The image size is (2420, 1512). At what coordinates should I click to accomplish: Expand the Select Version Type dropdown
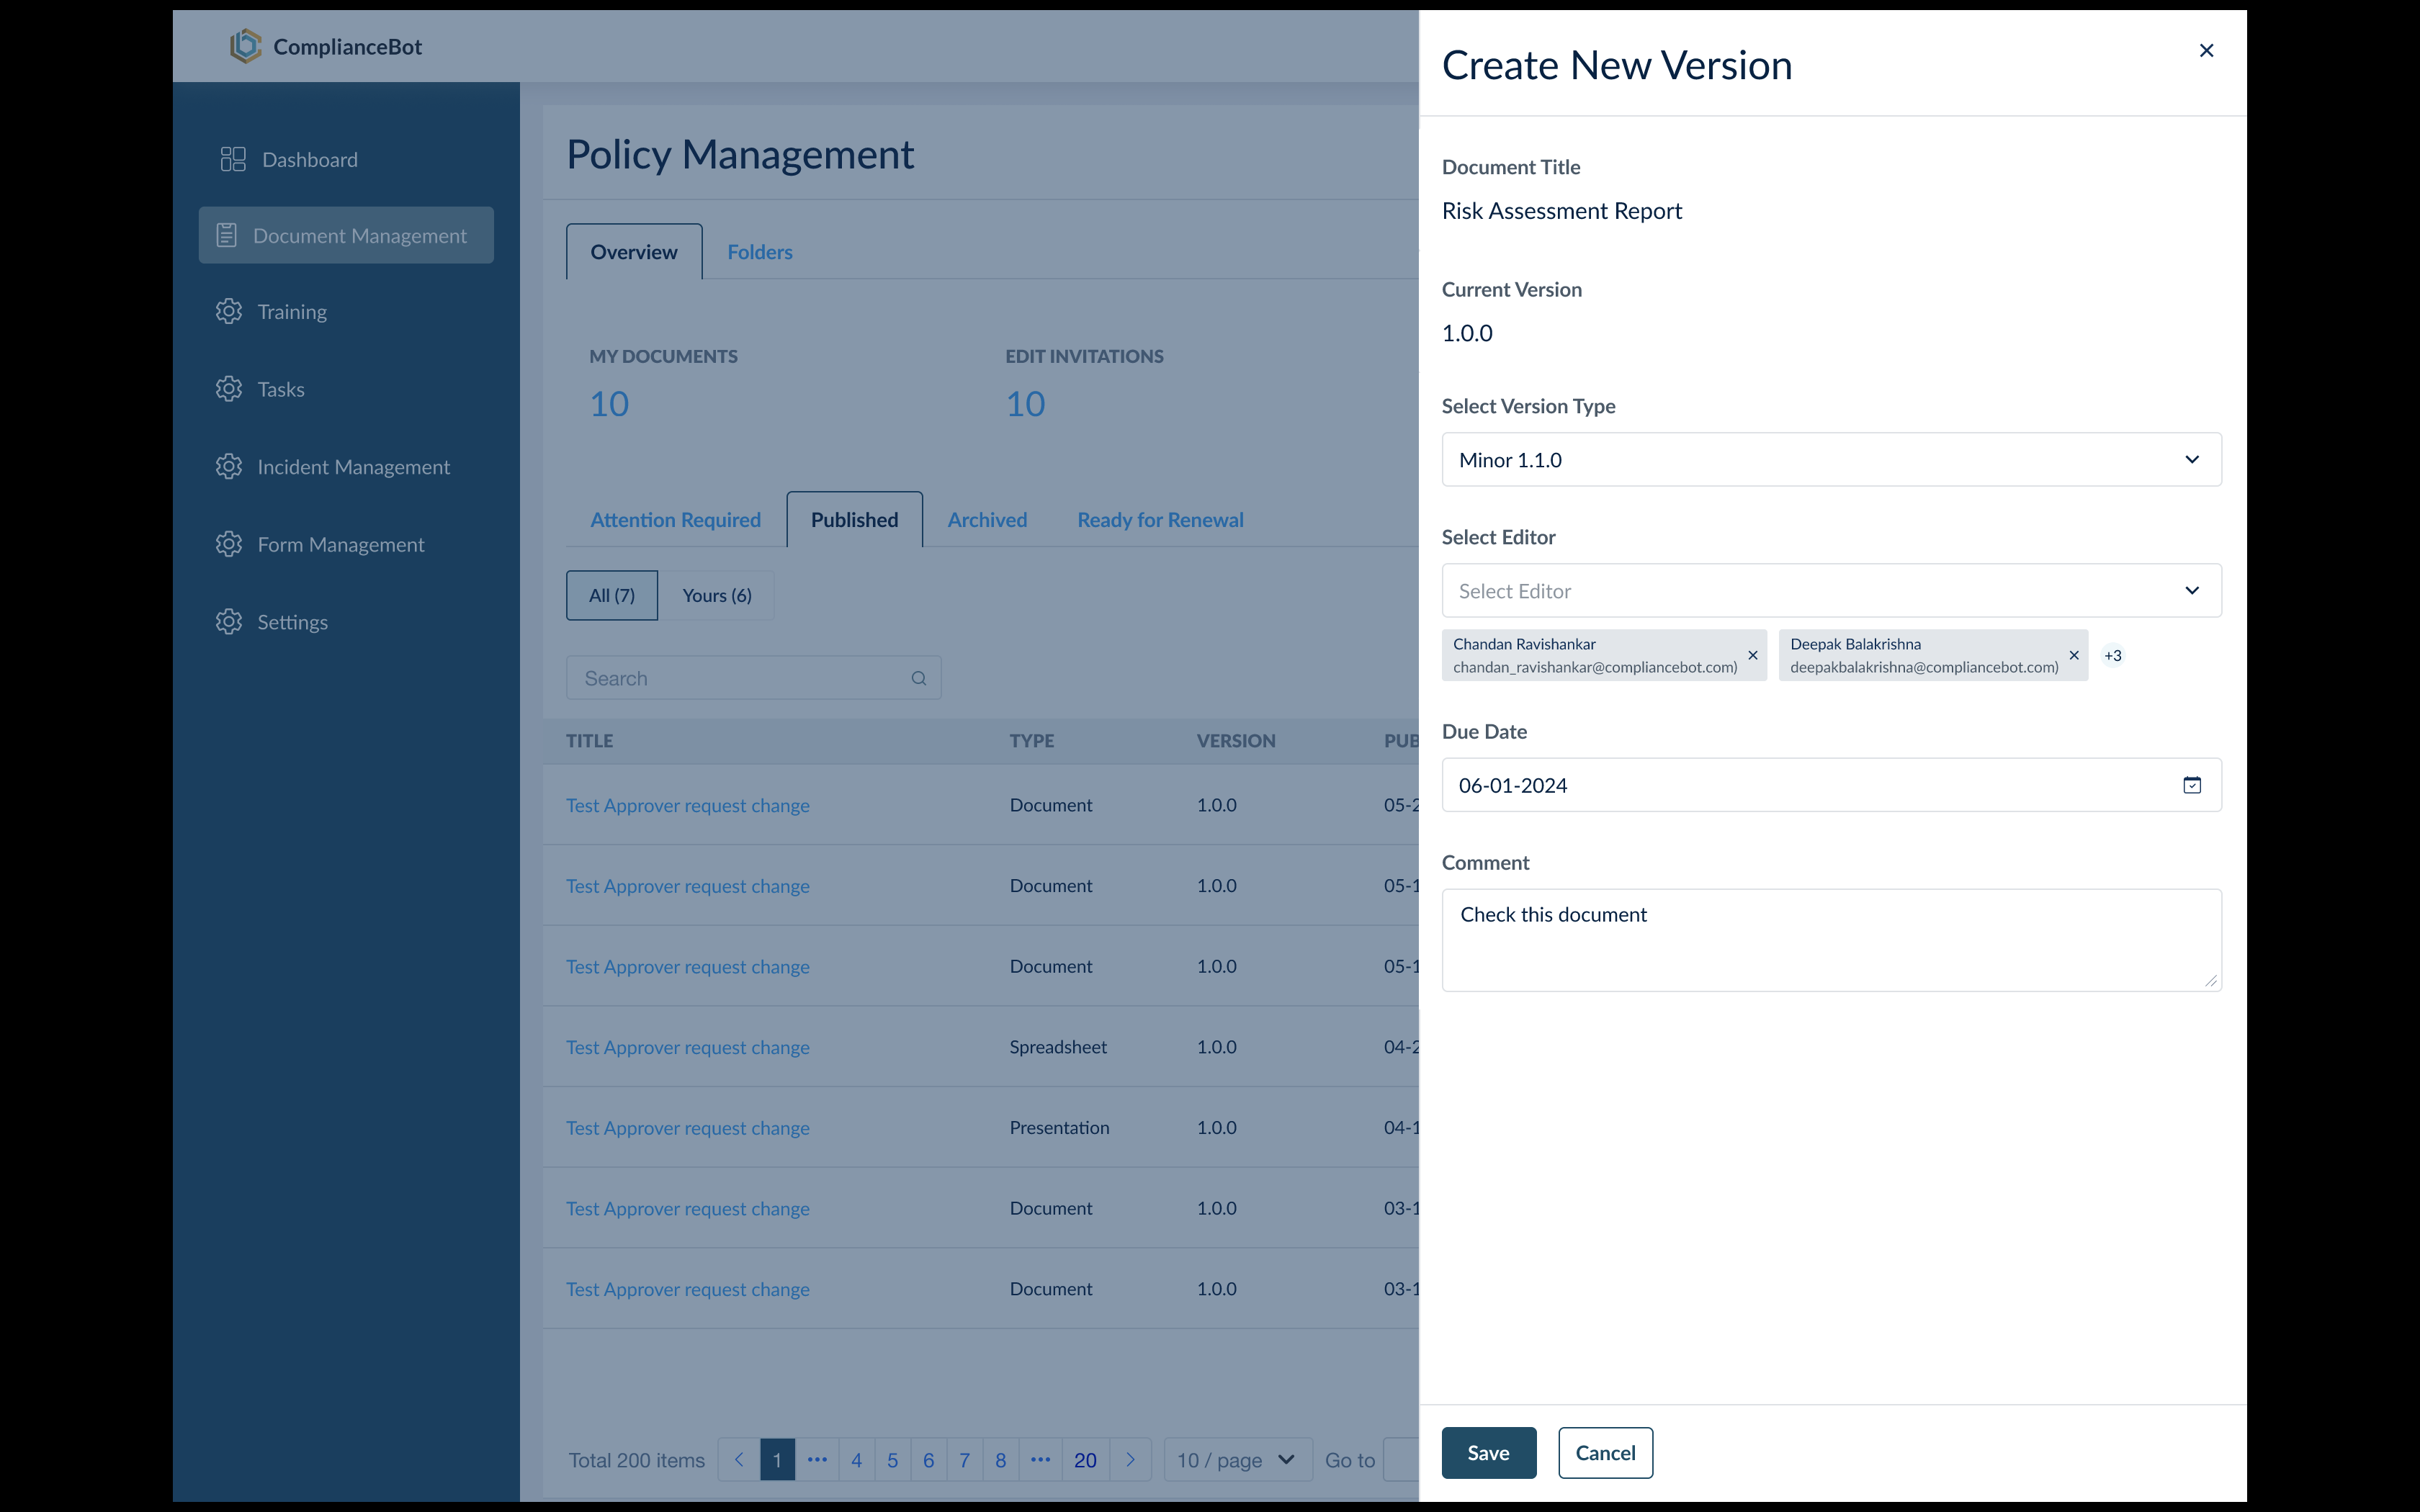1831,460
